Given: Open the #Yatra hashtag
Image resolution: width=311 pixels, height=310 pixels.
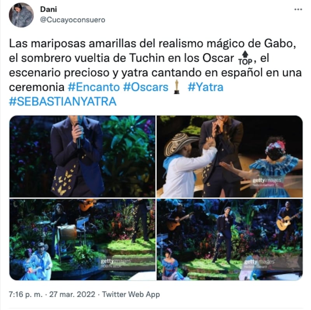Looking at the screenshot, I should [206, 87].
